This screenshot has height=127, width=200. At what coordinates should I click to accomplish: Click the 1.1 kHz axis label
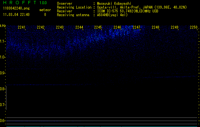click(x=3, y=41)
